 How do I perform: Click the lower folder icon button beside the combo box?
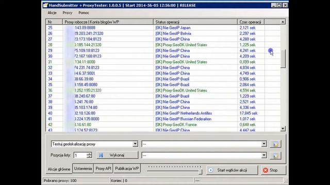tap(275, 155)
